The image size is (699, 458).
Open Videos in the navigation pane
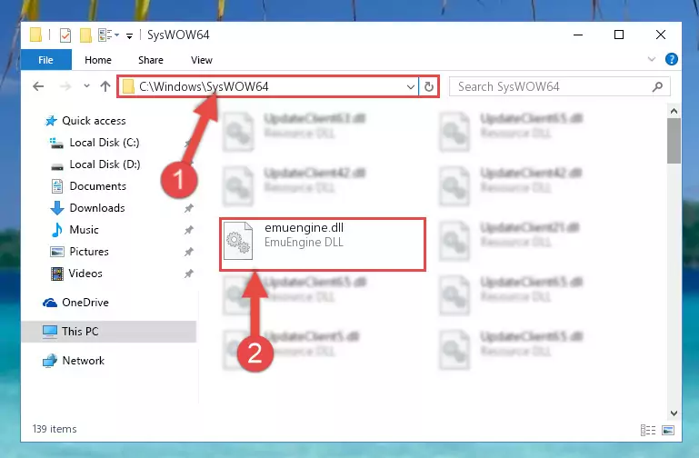click(x=85, y=274)
